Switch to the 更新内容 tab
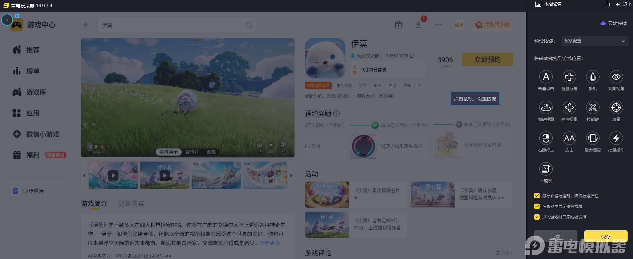This screenshot has width=633, height=259. tap(131, 204)
